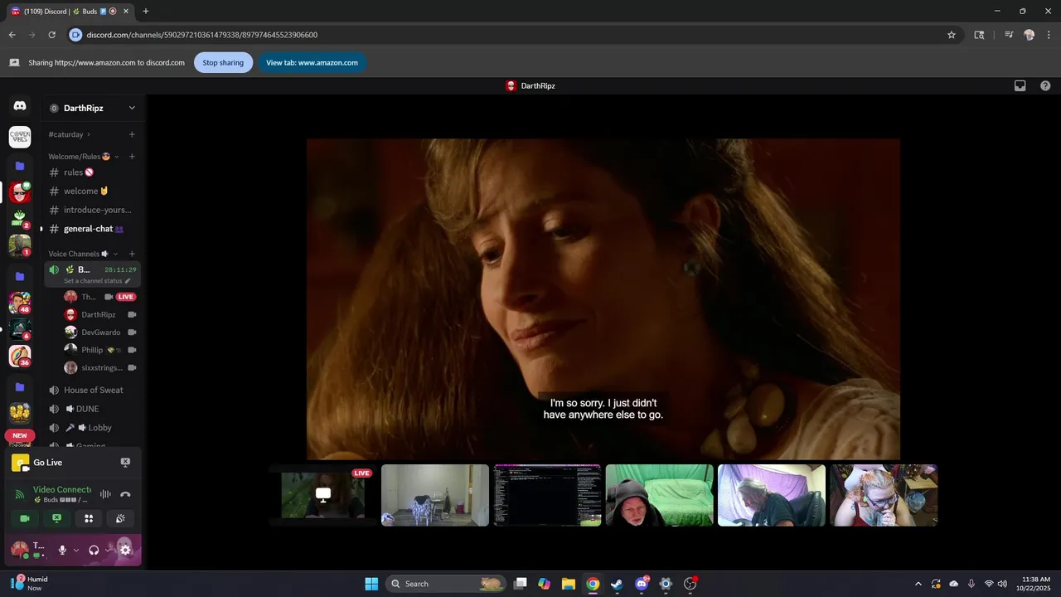Open the voice Activities icon
Image resolution: width=1061 pixels, height=597 pixels.
[89, 518]
